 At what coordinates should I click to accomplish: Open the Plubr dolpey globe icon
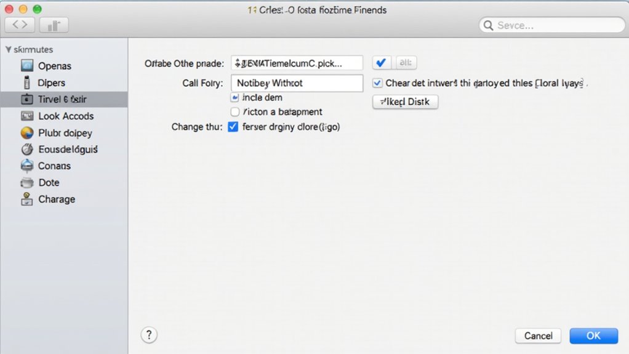(x=27, y=132)
